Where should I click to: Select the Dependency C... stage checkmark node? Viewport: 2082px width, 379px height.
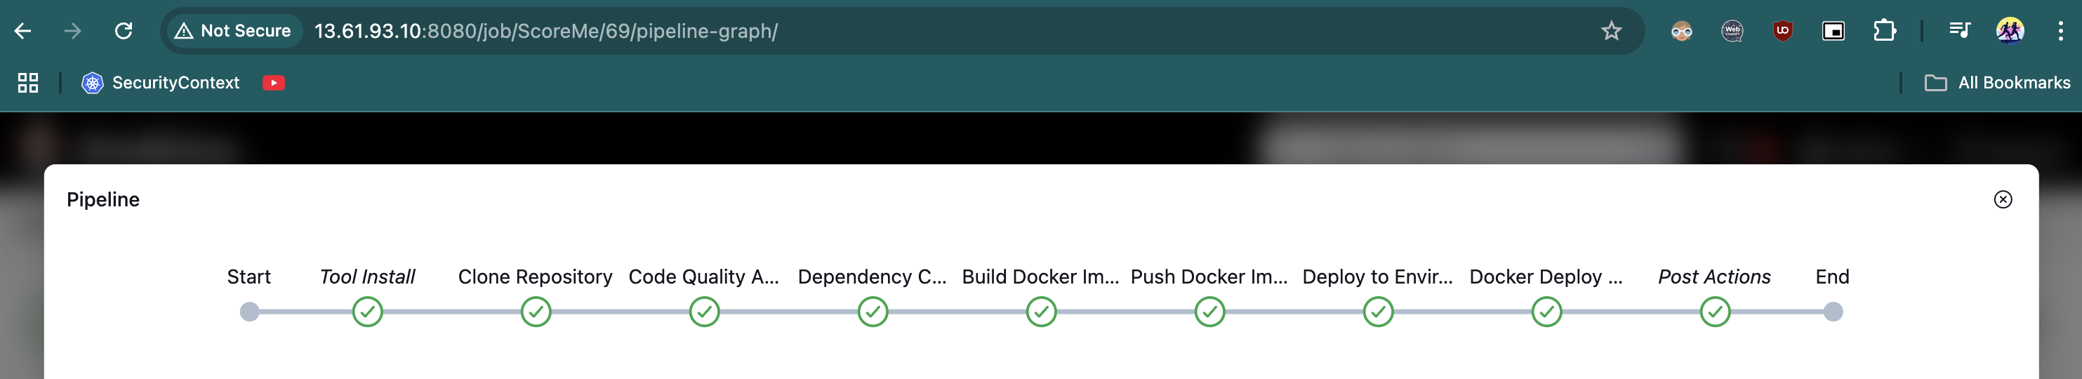pos(873,312)
